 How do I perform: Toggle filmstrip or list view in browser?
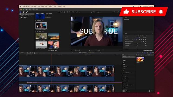click(x=65, y=12)
